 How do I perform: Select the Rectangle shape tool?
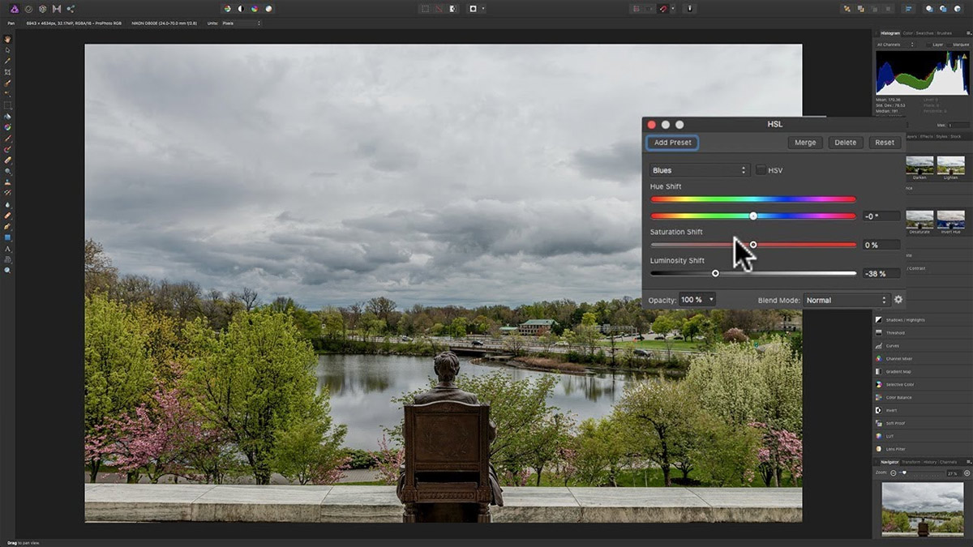pyautogui.click(x=7, y=237)
